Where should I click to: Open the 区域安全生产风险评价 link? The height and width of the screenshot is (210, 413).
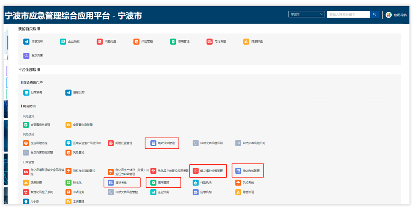(x=87, y=143)
